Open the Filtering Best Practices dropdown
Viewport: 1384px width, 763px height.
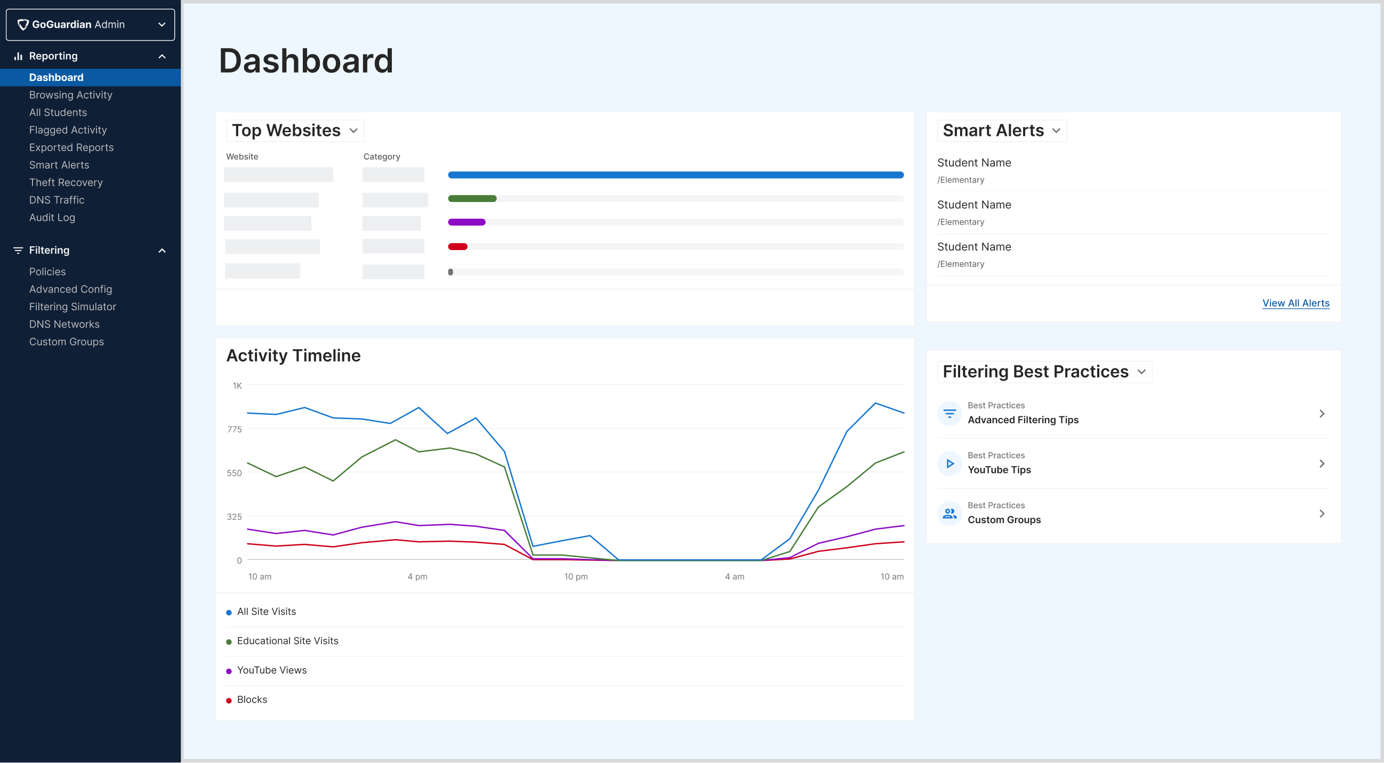point(1044,372)
